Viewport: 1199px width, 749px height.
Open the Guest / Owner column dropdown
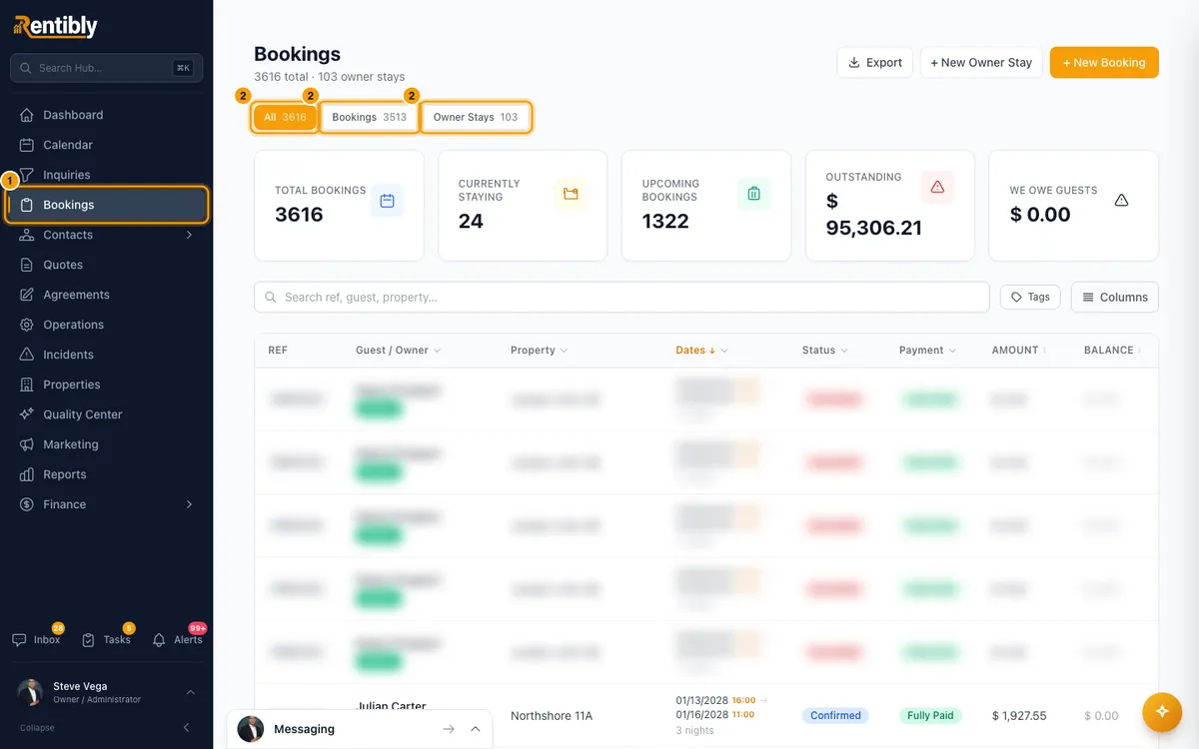pos(437,351)
